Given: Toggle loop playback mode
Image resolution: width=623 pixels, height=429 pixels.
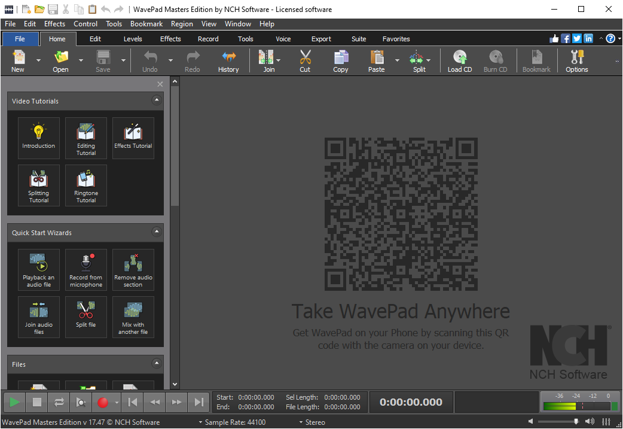Looking at the screenshot, I should coord(59,402).
